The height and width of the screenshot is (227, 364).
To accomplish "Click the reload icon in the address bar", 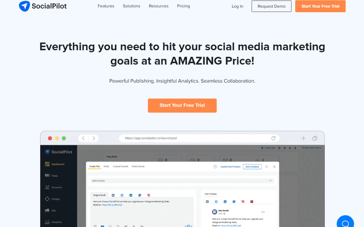I will 273,138.
